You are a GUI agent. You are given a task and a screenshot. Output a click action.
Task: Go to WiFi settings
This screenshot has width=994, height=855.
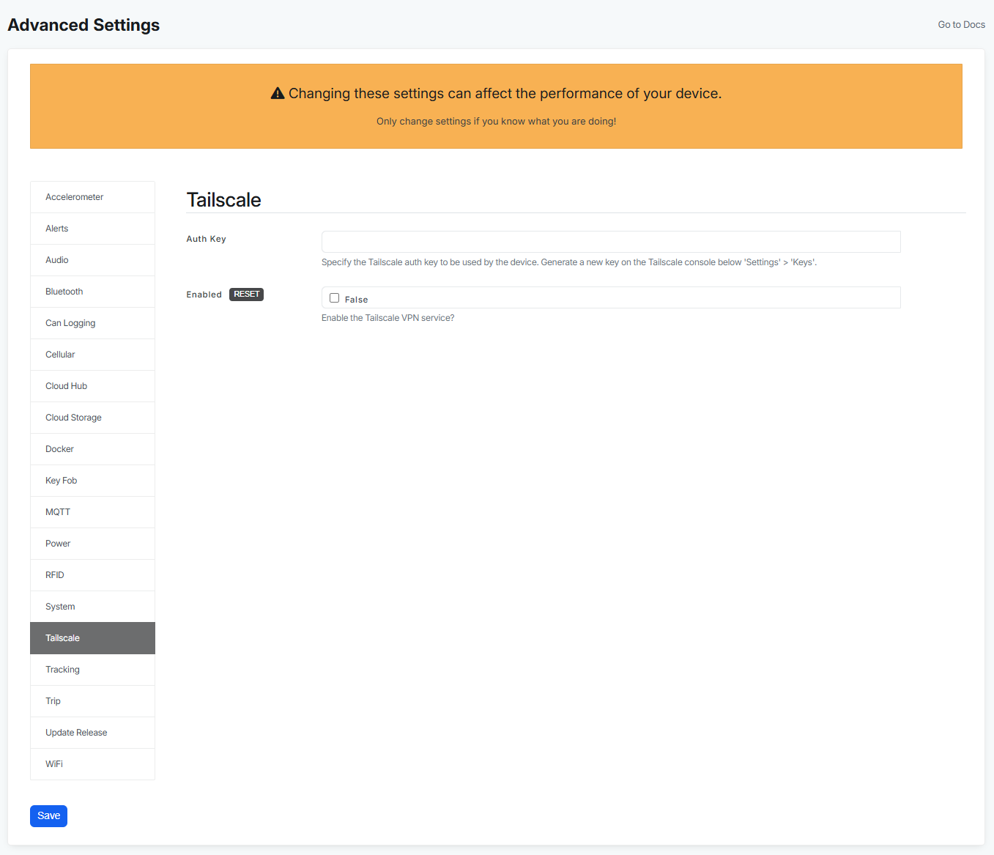92,764
